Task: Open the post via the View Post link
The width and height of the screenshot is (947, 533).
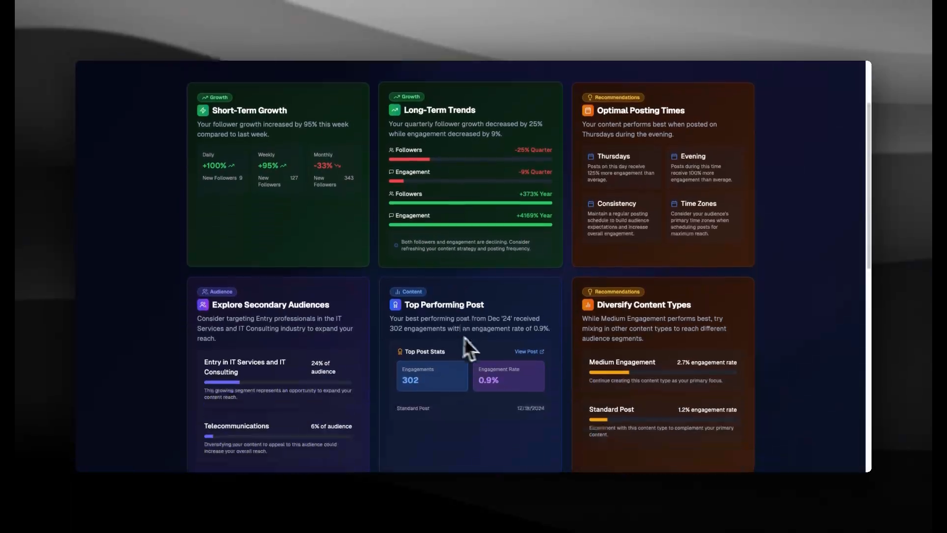Action: click(529, 351)
